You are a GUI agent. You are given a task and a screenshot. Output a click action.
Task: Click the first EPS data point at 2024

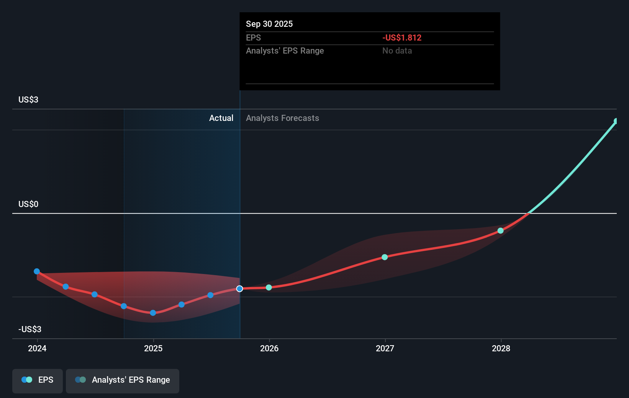37,271
